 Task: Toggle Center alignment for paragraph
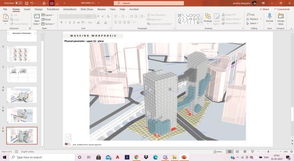coord(120,23)
